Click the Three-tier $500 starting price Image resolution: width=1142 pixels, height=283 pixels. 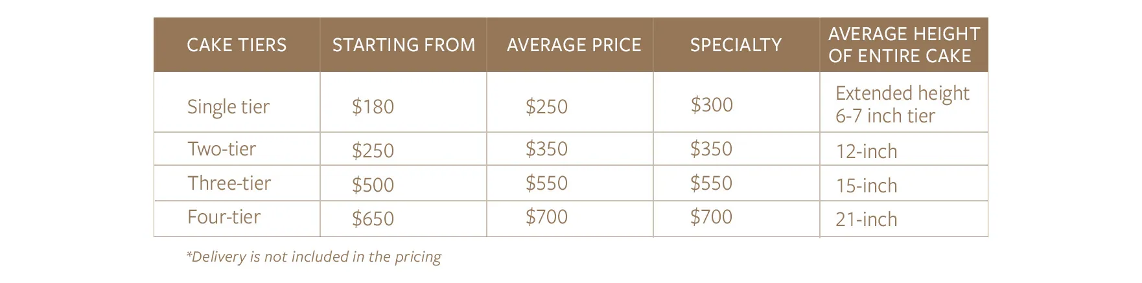(373, 185)
